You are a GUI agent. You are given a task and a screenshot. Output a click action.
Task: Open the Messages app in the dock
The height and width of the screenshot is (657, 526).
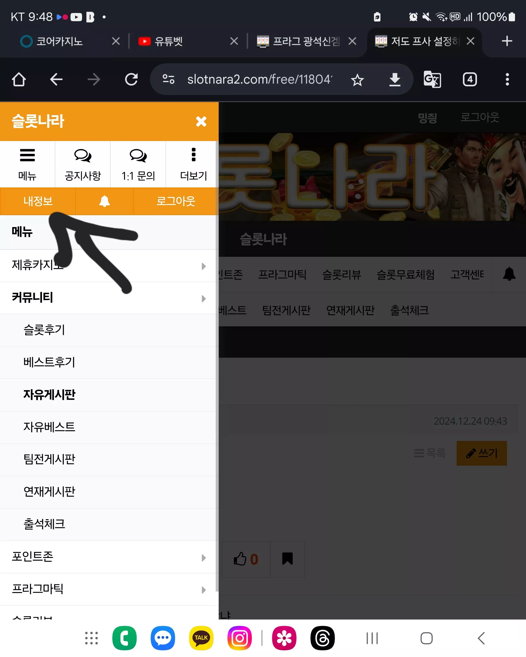click(x=163, y=638)
